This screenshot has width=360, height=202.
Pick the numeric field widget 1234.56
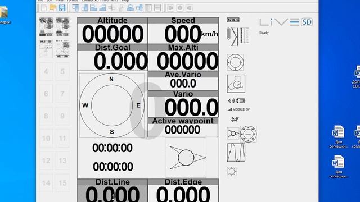233,20
